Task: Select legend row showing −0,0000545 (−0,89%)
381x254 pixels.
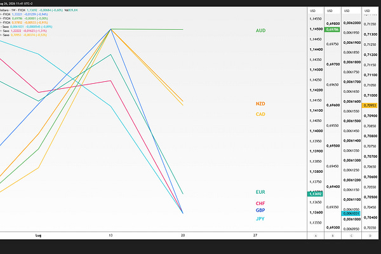Action: pyautogui.click(x=26, y=27)
